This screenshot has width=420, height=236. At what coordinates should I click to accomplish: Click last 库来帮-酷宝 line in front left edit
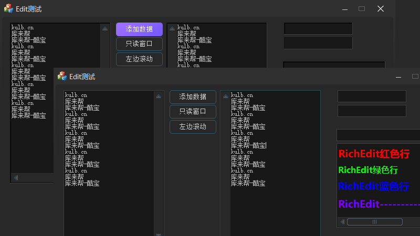82,183
